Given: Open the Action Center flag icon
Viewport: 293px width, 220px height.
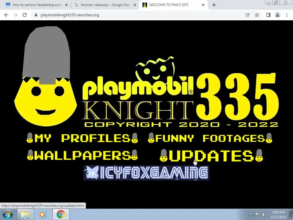Looking at the screenshot, I should point(257,215).
